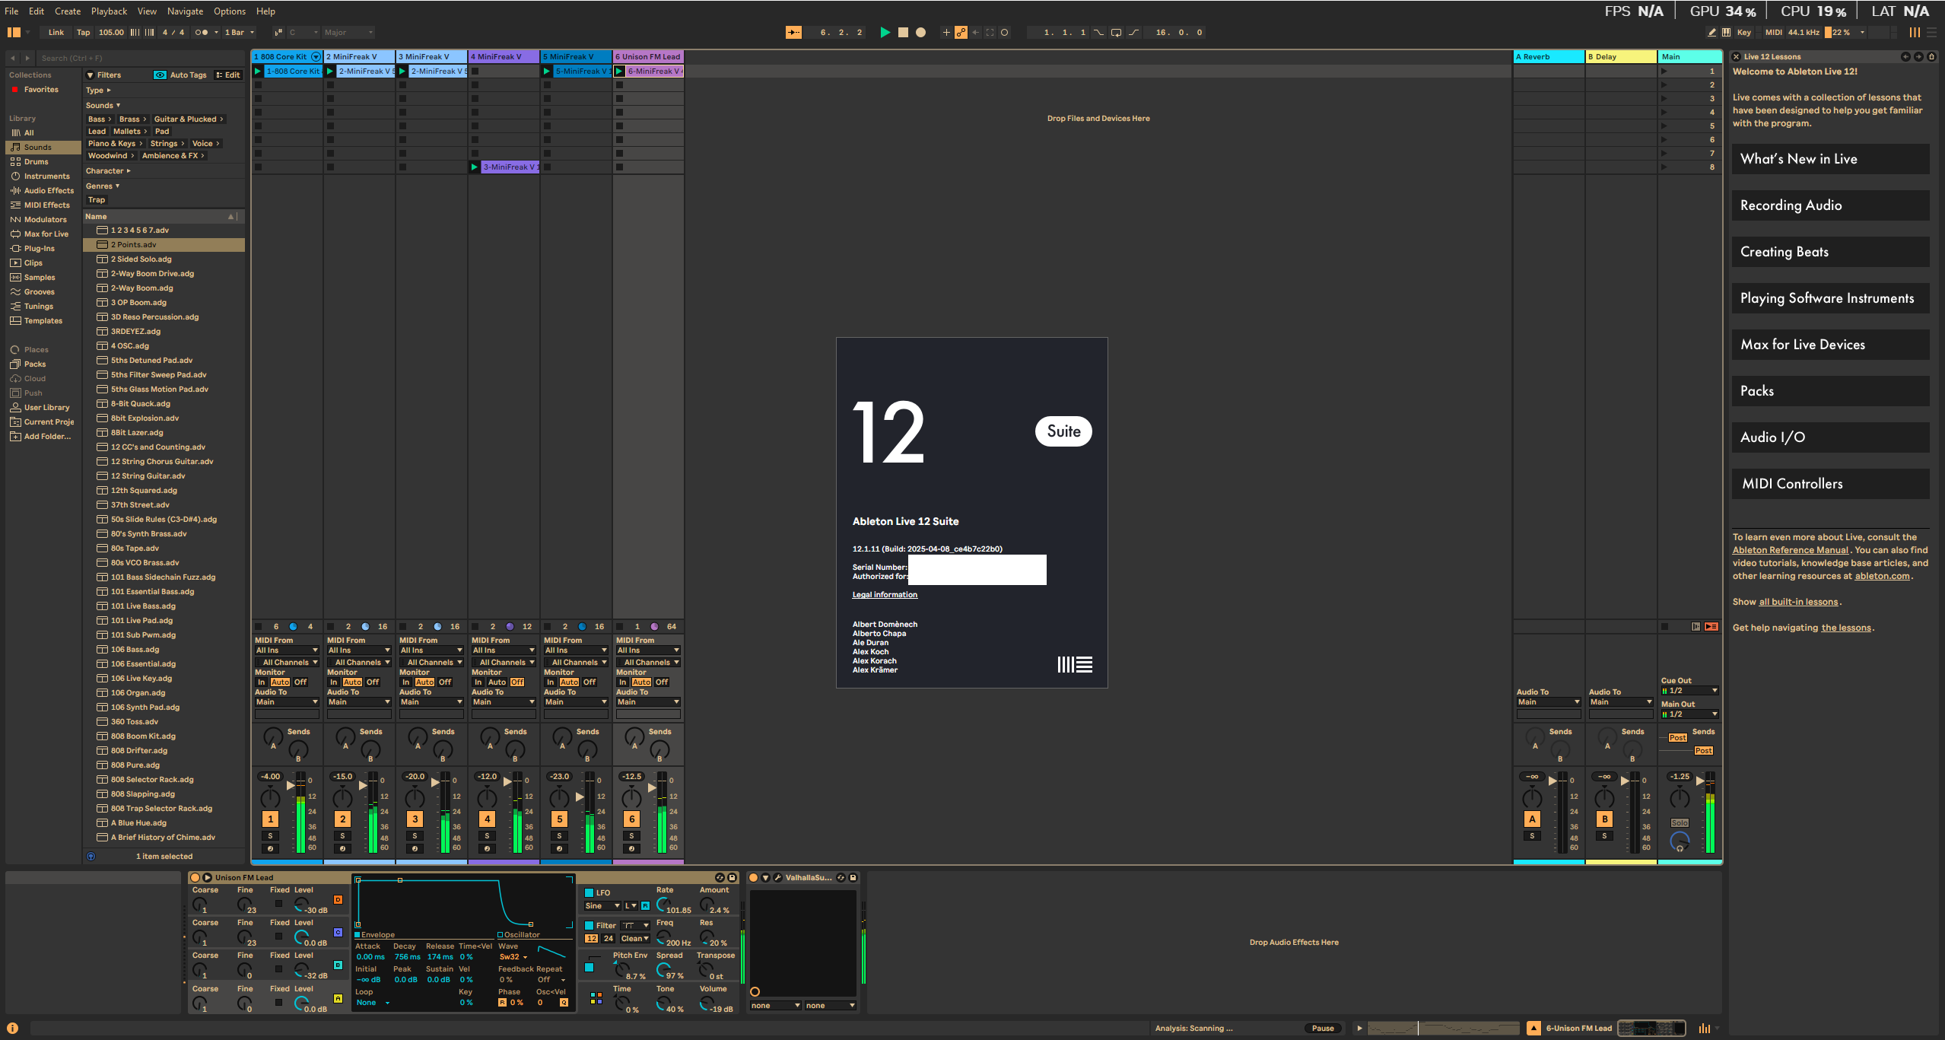Toggle track 1 activator button

(270, 819)
